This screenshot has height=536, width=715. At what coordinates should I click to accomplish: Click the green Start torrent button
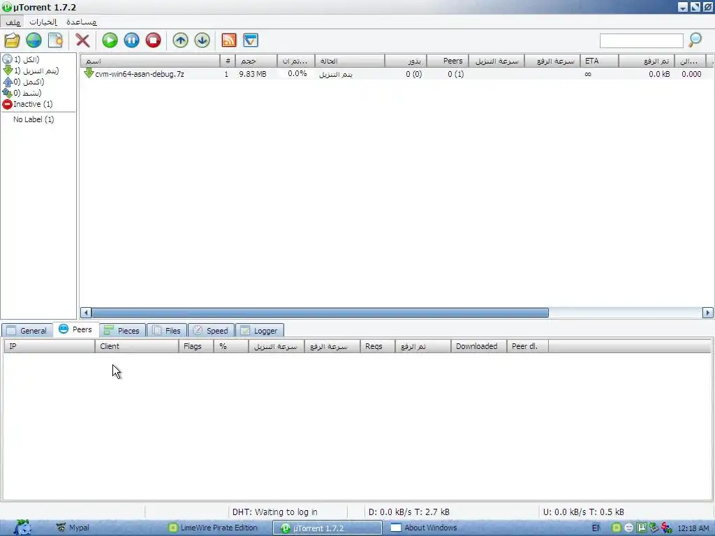coord(110,40)
